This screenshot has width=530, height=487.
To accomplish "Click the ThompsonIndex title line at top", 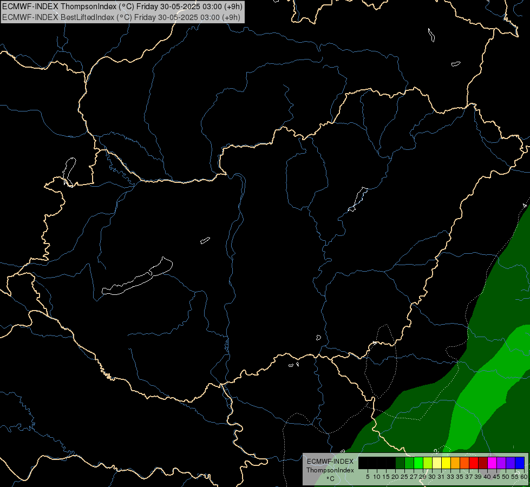I will [122, 6].
